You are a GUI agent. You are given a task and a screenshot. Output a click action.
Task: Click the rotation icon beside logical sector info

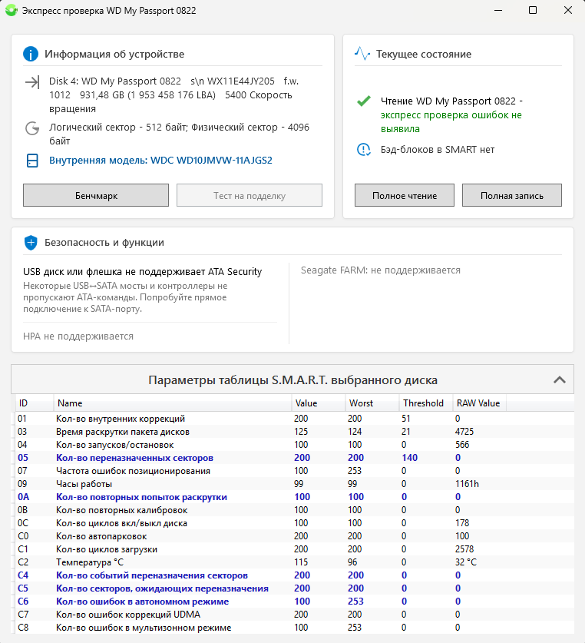pos(31,128)
